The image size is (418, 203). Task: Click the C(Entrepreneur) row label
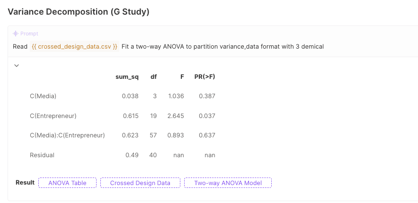[53, 116]
